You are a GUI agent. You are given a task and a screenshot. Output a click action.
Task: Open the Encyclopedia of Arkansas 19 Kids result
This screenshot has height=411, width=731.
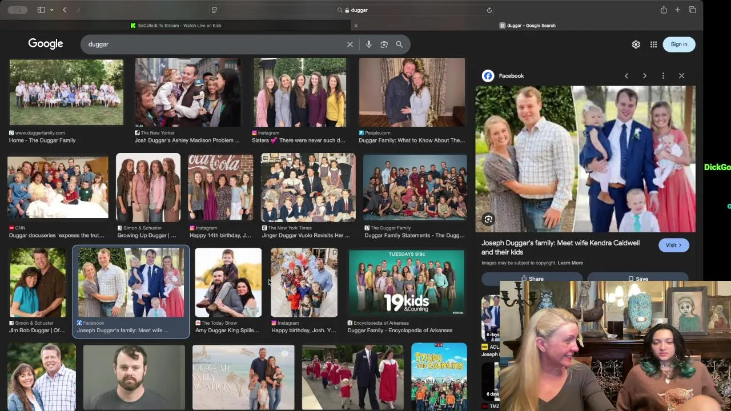(406, 283)
